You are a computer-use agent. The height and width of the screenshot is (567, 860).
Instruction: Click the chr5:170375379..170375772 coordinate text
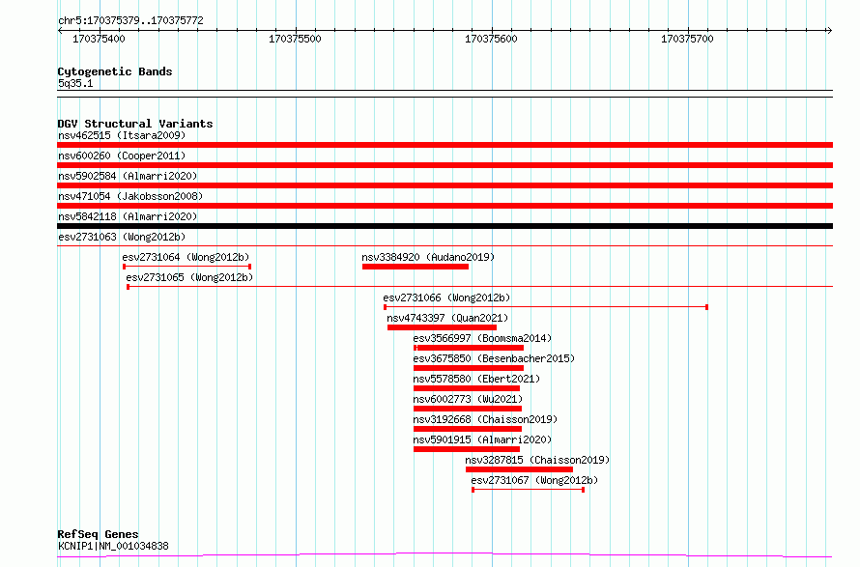130,20
